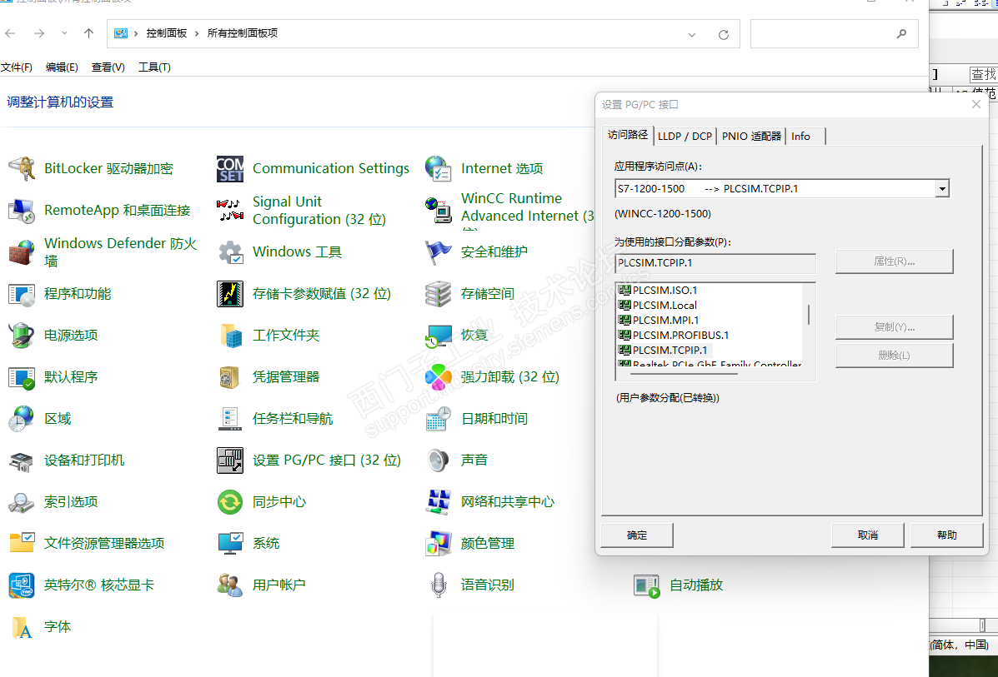Click 控制面板 breadcrumb in address bar
The width and height of the screenshot is (998, 677).
[x=167, y=33]
